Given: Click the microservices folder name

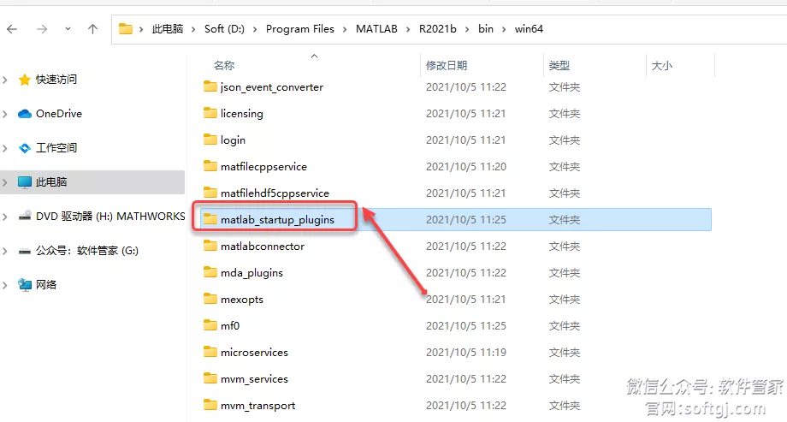Looking at the screenshot, I should tap(254, 352).
